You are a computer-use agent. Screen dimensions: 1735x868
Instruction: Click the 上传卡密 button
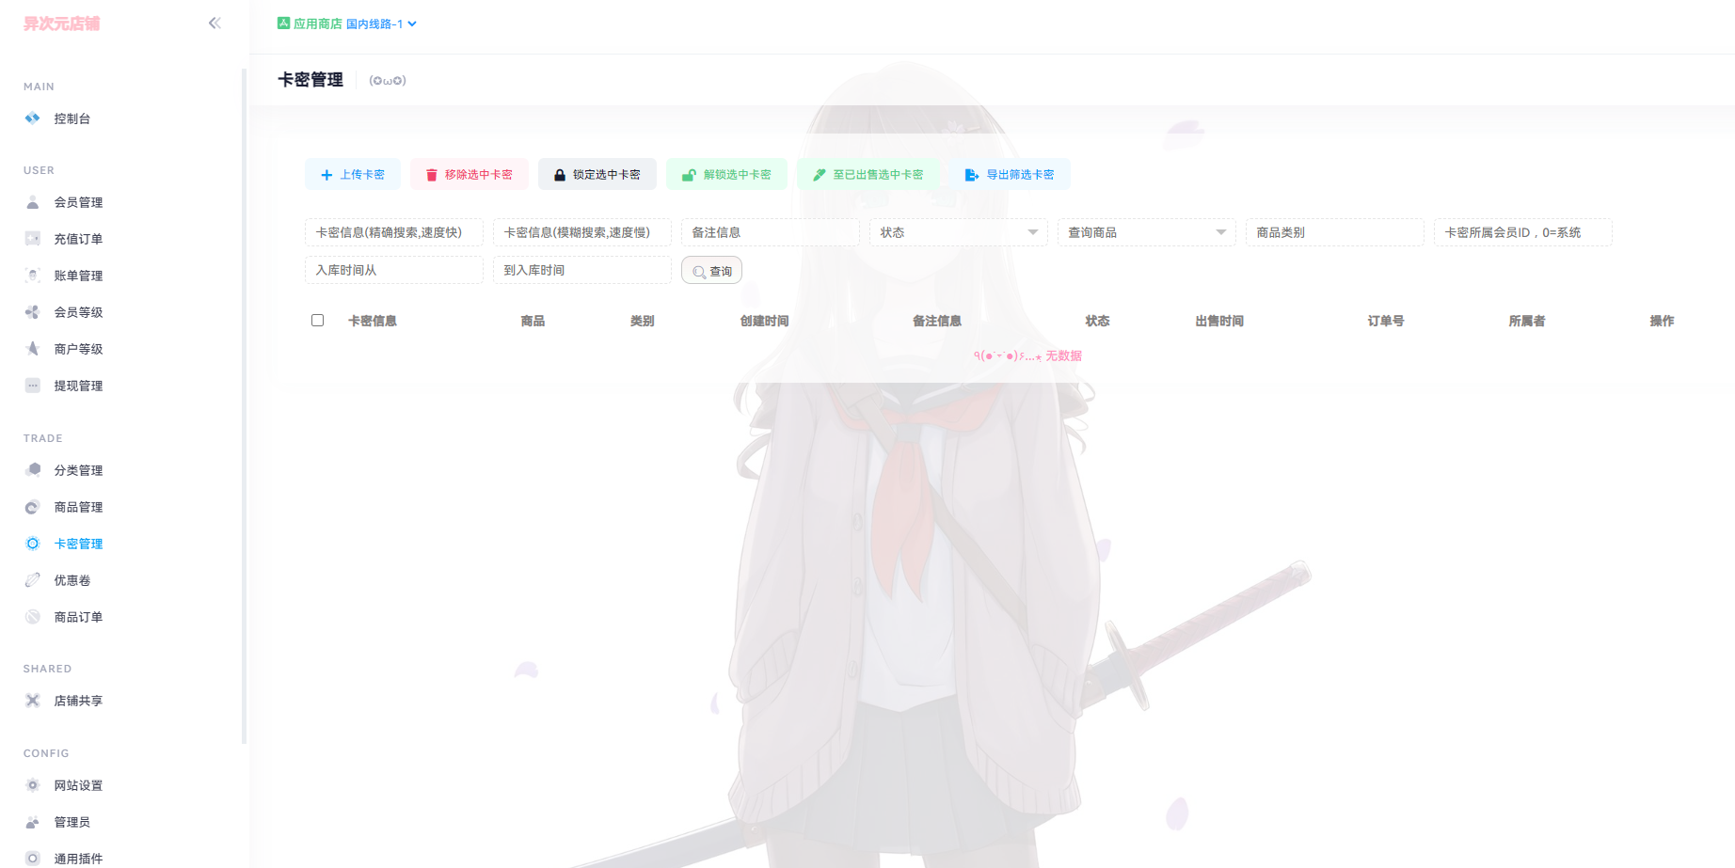(353, 175)
